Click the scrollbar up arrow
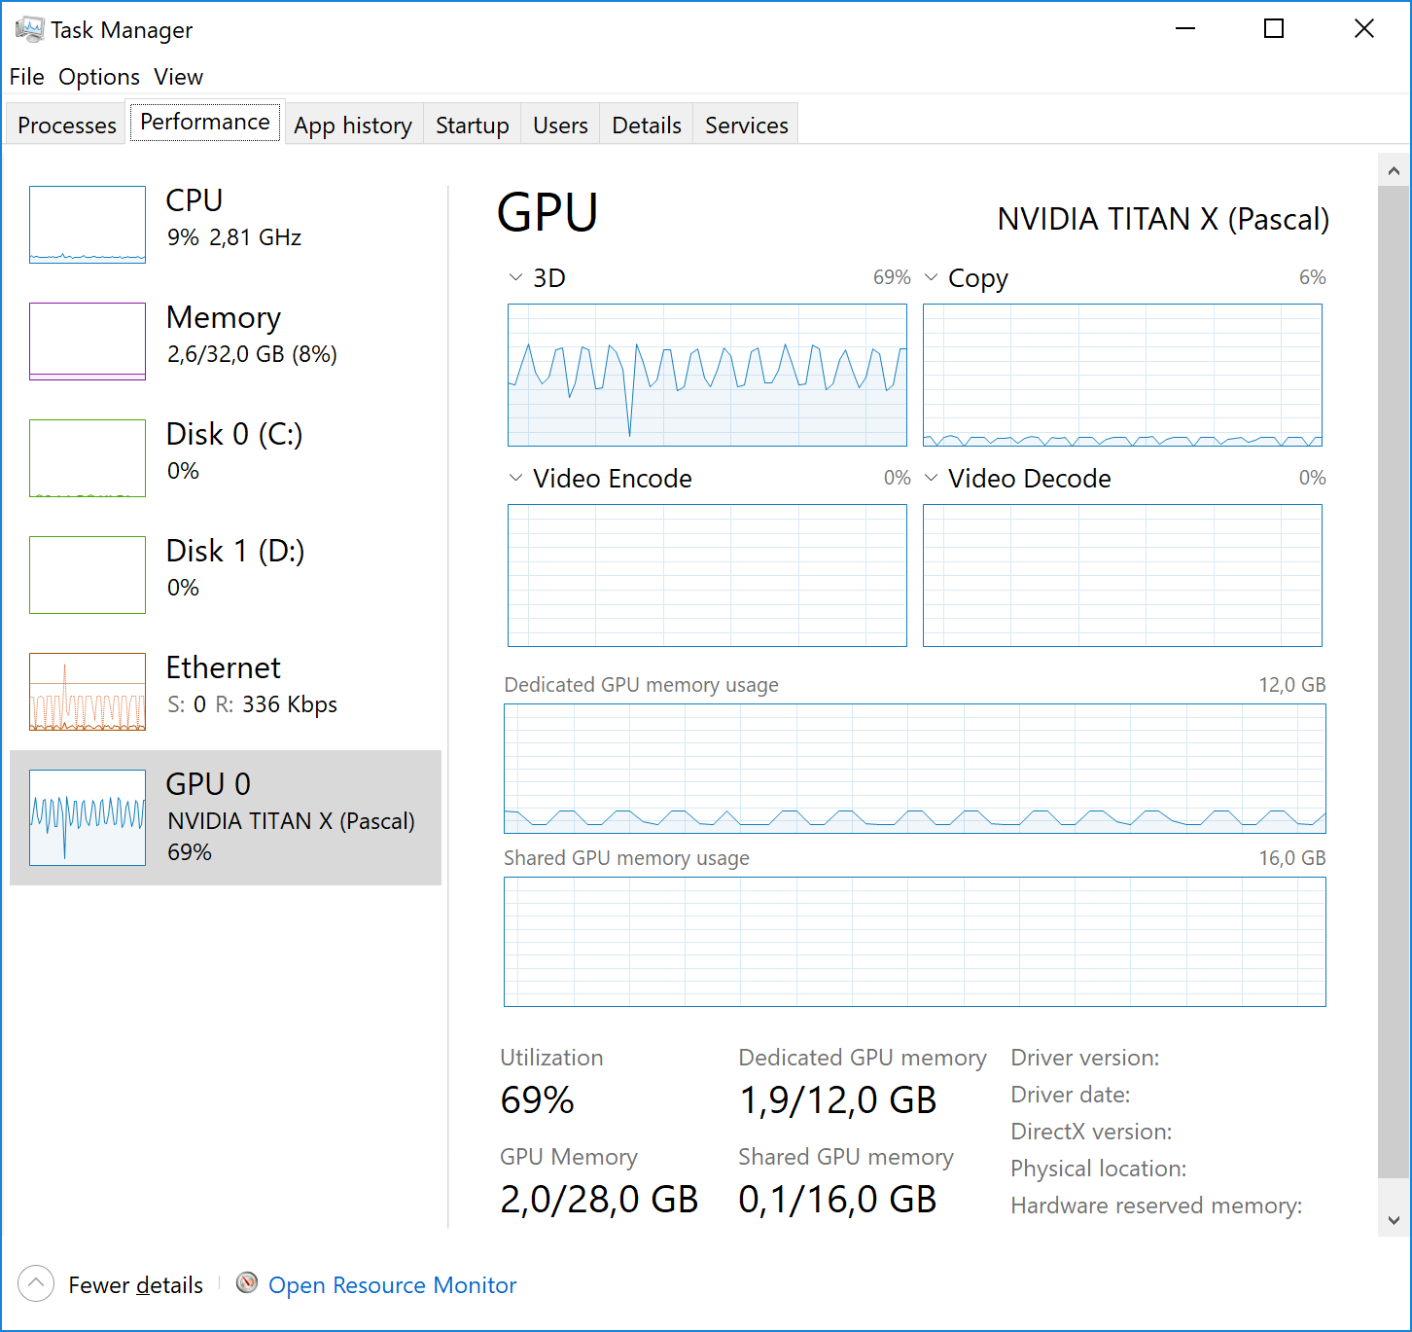This screenshot has width=1412, height=1332. click(x=1394, y=171)
